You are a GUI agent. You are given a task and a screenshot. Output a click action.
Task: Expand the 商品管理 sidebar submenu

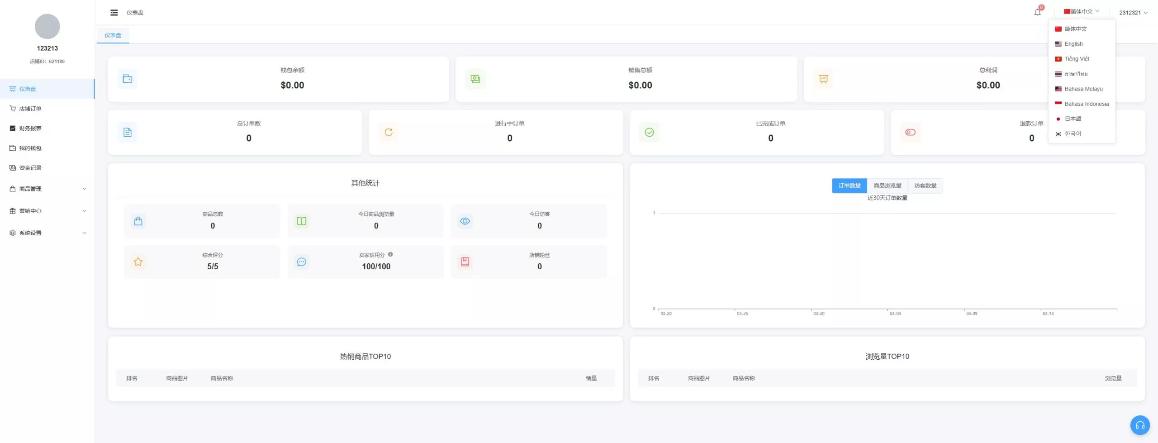click(47, 189)
